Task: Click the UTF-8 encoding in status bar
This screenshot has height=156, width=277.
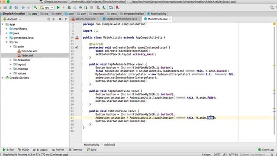Action: coord(234,155)
